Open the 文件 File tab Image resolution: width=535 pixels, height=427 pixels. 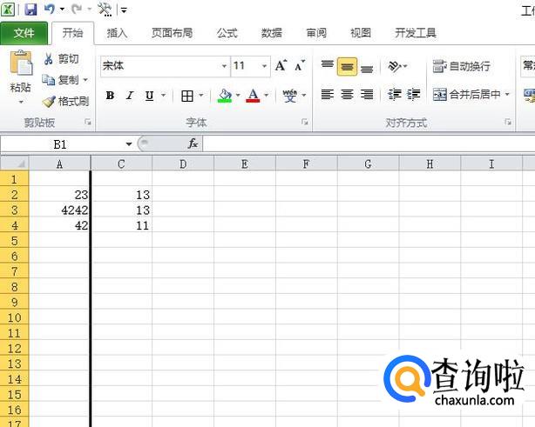click(24, 33)
